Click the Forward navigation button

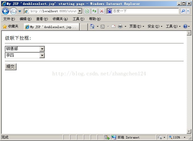click(x=13, y=11)
